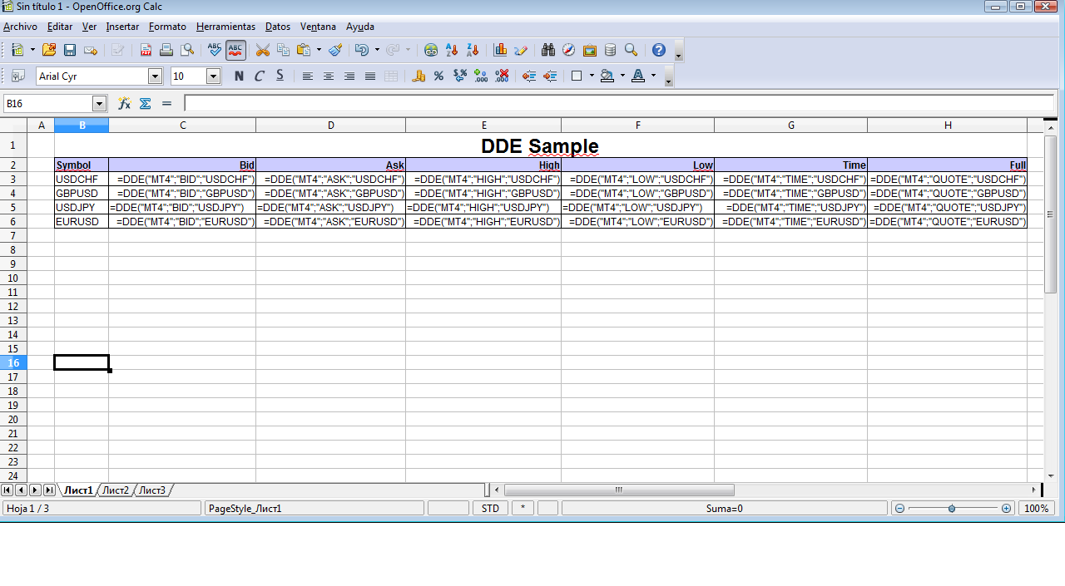Open the New document icon
The width and height of the screenshot is (1065, 586).
17,50
